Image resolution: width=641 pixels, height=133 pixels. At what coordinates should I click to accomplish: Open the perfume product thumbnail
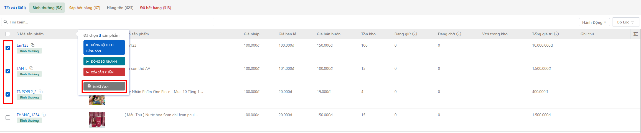click(97, 120)
